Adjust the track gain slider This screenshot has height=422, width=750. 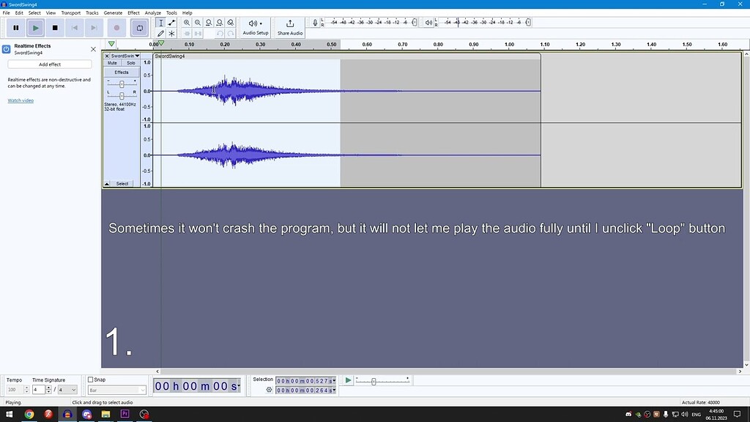(x=122, y=84)
